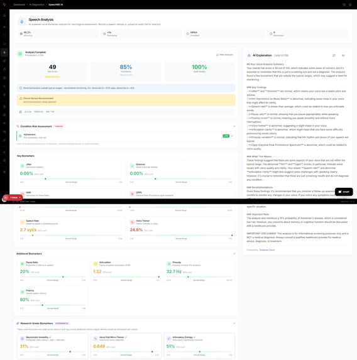Click the 9 Biomarkers stat tile
The height and width of the screenshot is (360, 357).
pyautogui.click(x=308, y=34)
